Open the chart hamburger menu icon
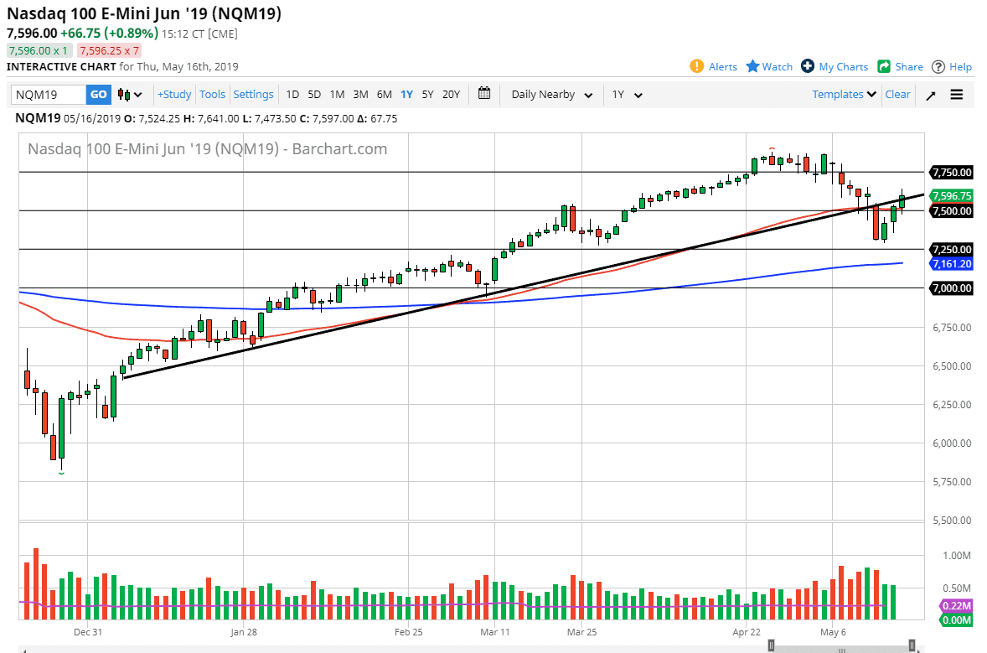This screenshot has height=653, width=987. 956,95
